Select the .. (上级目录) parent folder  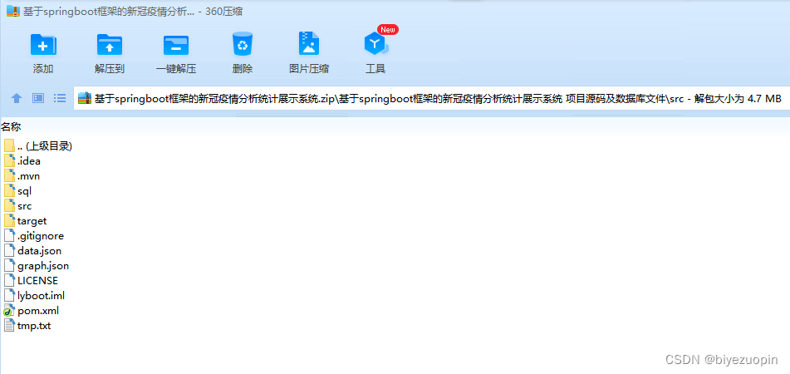point(38,146)
